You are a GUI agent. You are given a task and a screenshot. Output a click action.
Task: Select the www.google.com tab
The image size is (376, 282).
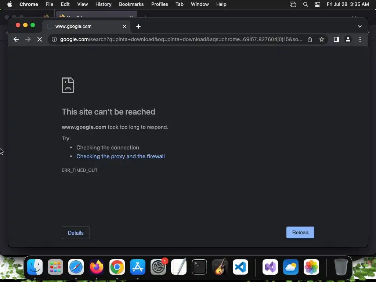tap(86, 26)
